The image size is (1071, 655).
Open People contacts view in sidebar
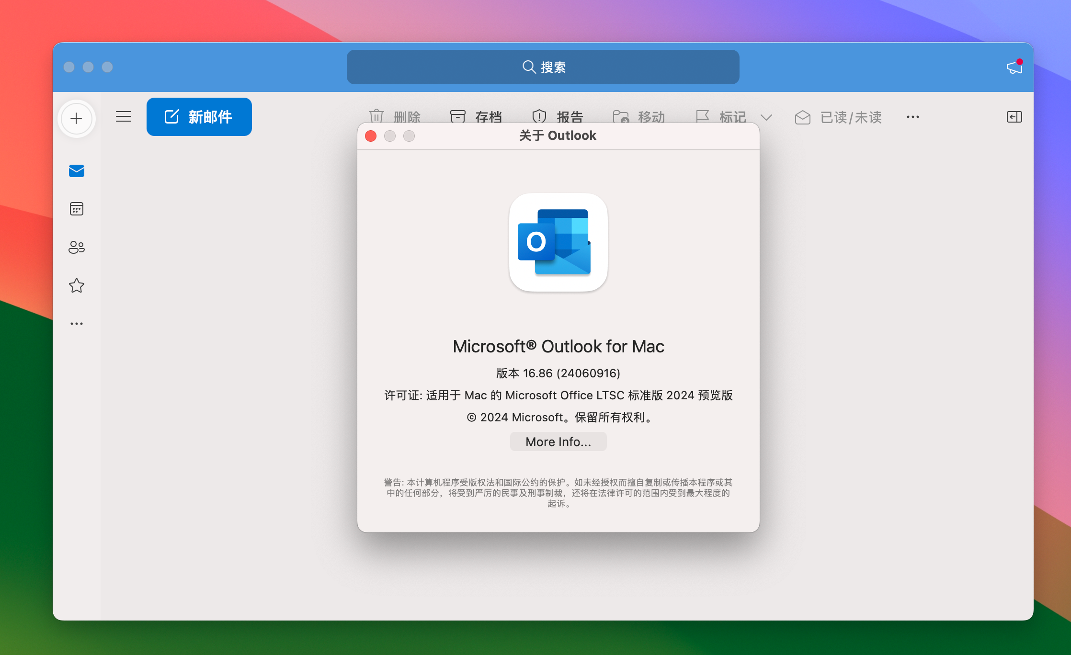(77, 247)
